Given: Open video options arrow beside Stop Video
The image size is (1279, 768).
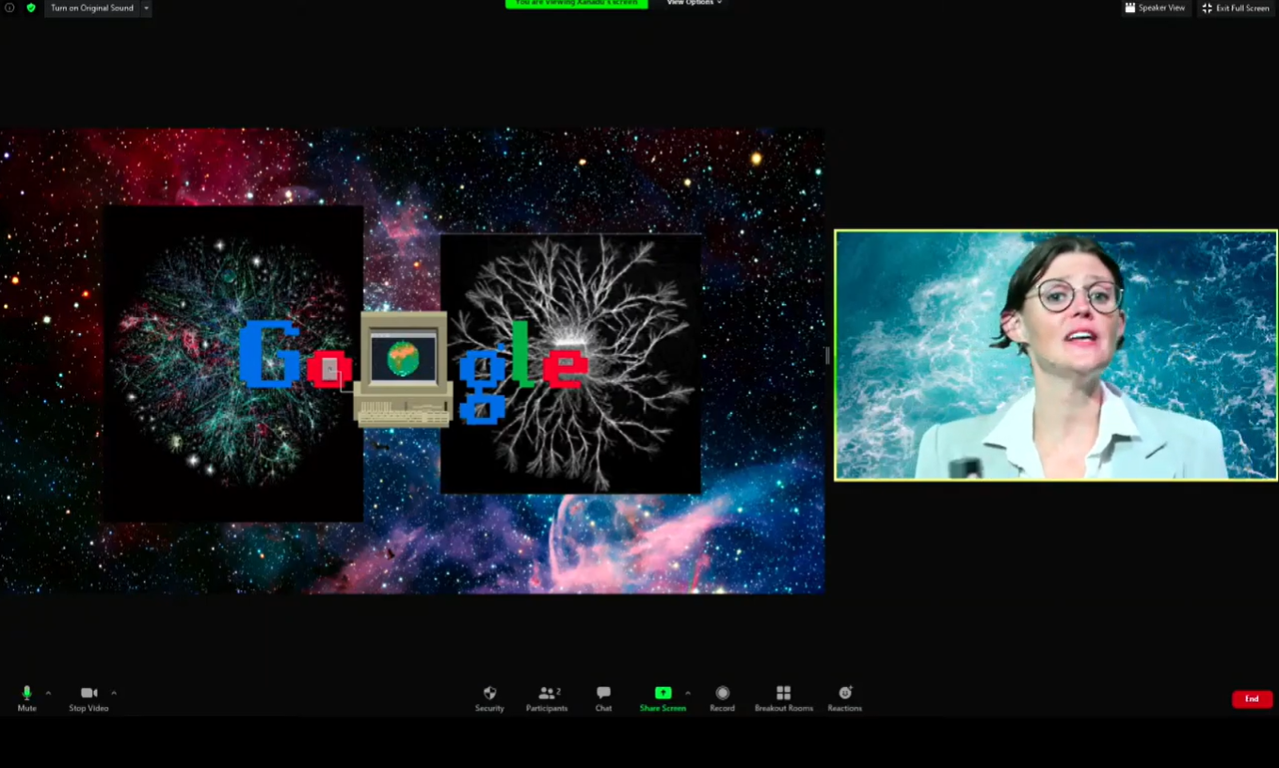Looking at the screenshot, I should pos(114,693).
